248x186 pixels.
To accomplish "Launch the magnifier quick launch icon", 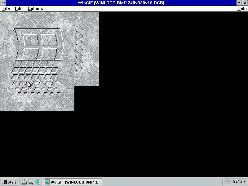I will point(31,182).
